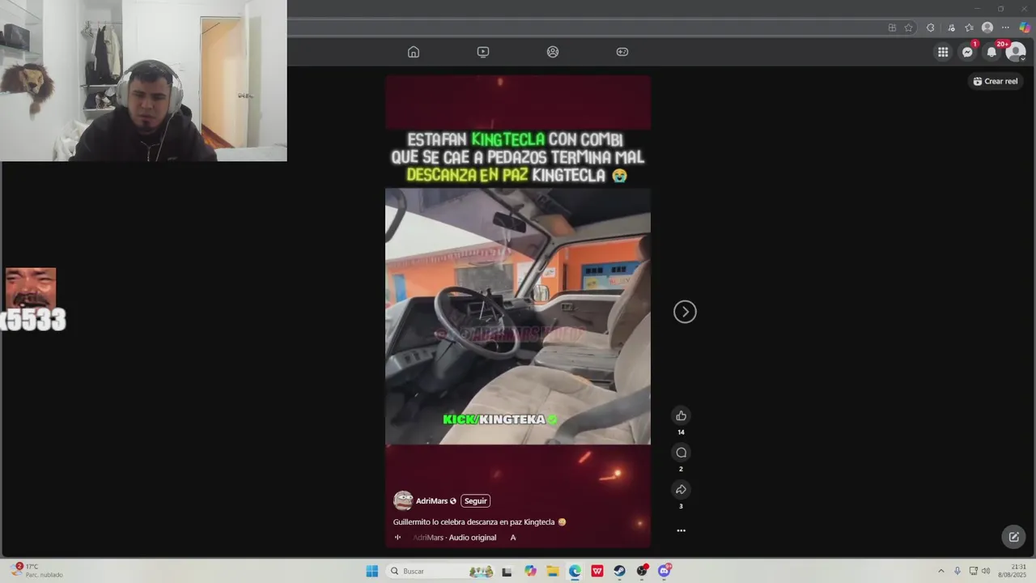Open Discord on taskbar
Viewport: 1036px width, 583px height.
pyautogui.click(x=664, y=571)
